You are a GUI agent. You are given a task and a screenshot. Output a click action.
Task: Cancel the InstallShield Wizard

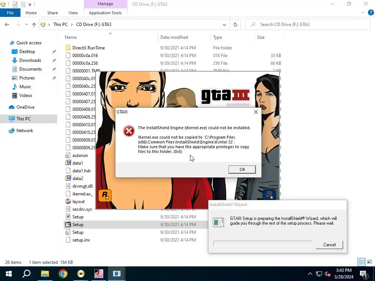(329, 245)
